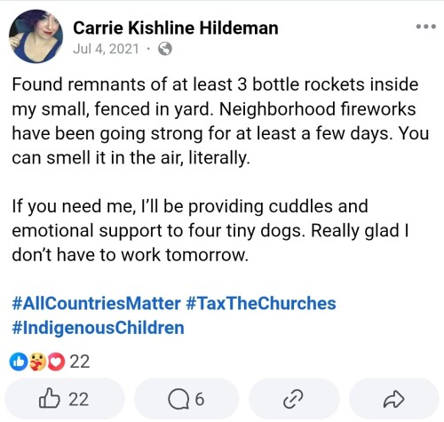Screen dimensions: 444x422
Task: Click the 6 comments count
Action: [200, 399]
